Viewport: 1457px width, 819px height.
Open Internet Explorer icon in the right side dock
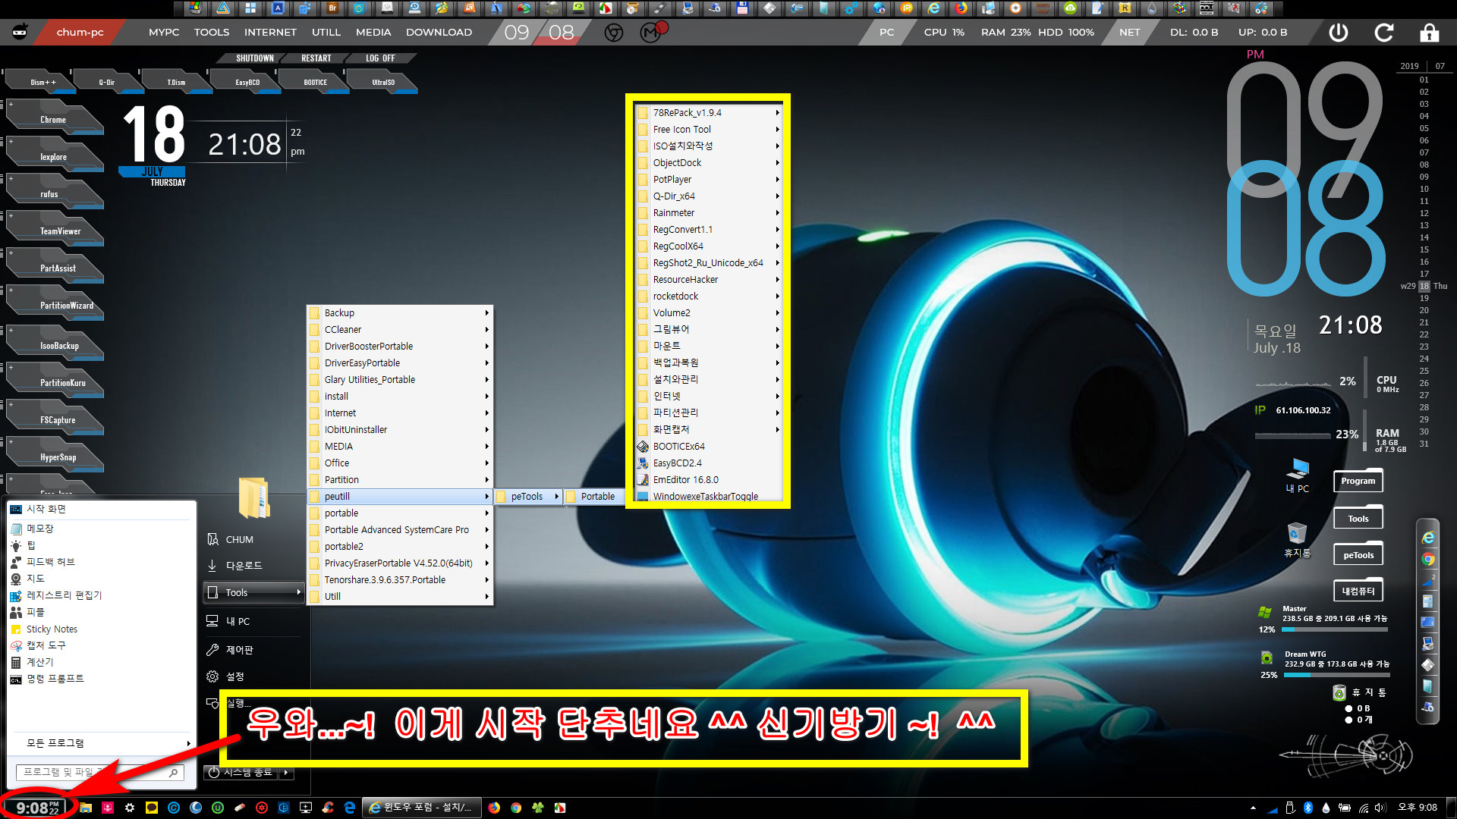pyautogui.click(x=1428, y=538)
